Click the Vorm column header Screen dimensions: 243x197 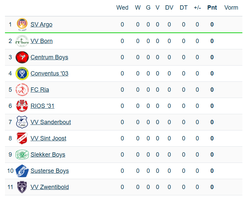[x=231, y=8]
